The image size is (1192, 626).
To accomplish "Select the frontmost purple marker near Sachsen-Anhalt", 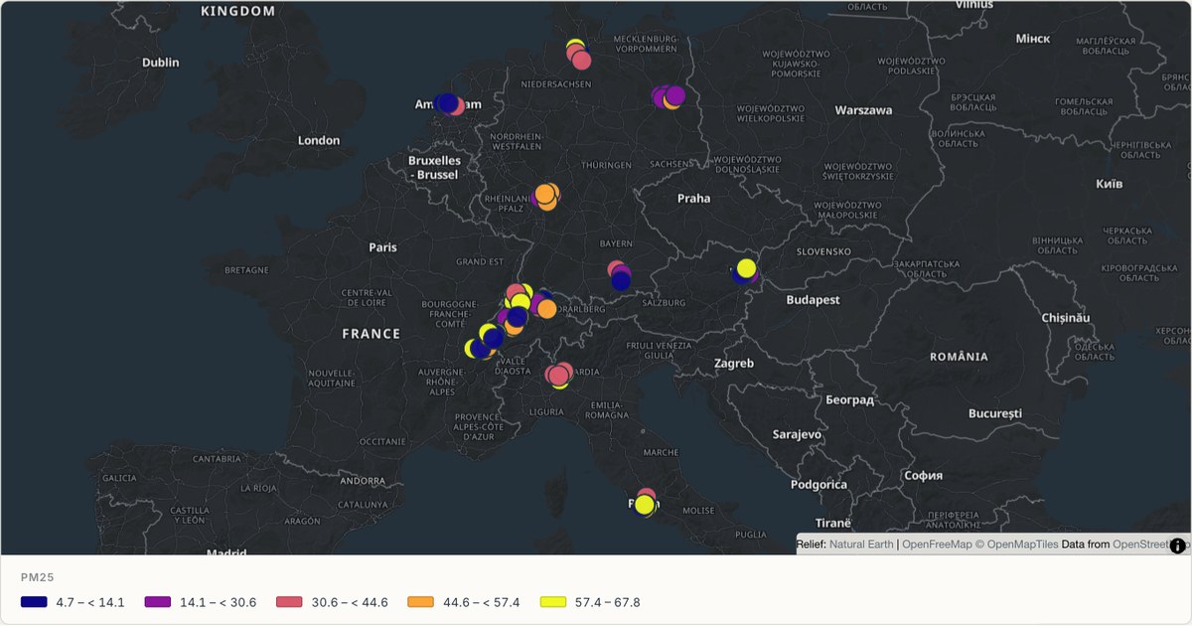I will 675,95.
